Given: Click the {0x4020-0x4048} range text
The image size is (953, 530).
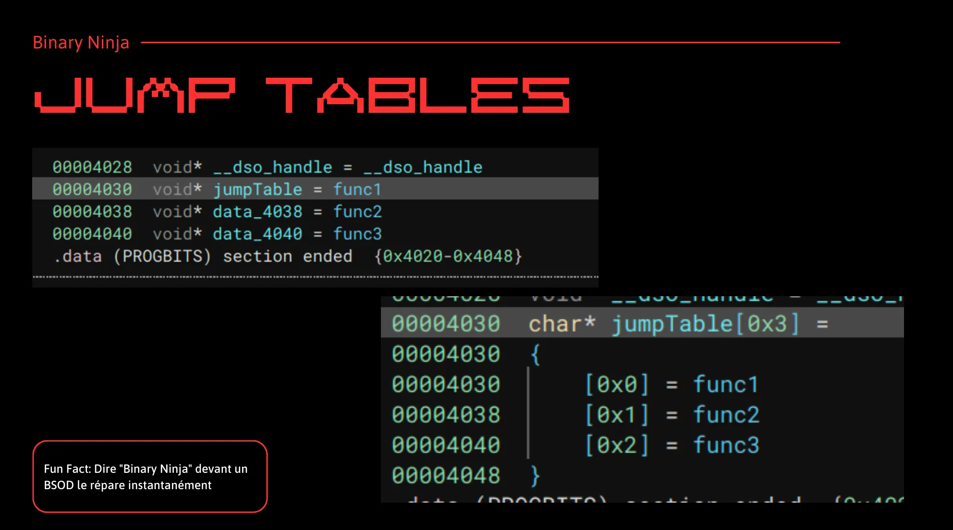Looking at the screenshot, I should click(x=448, y=256).
